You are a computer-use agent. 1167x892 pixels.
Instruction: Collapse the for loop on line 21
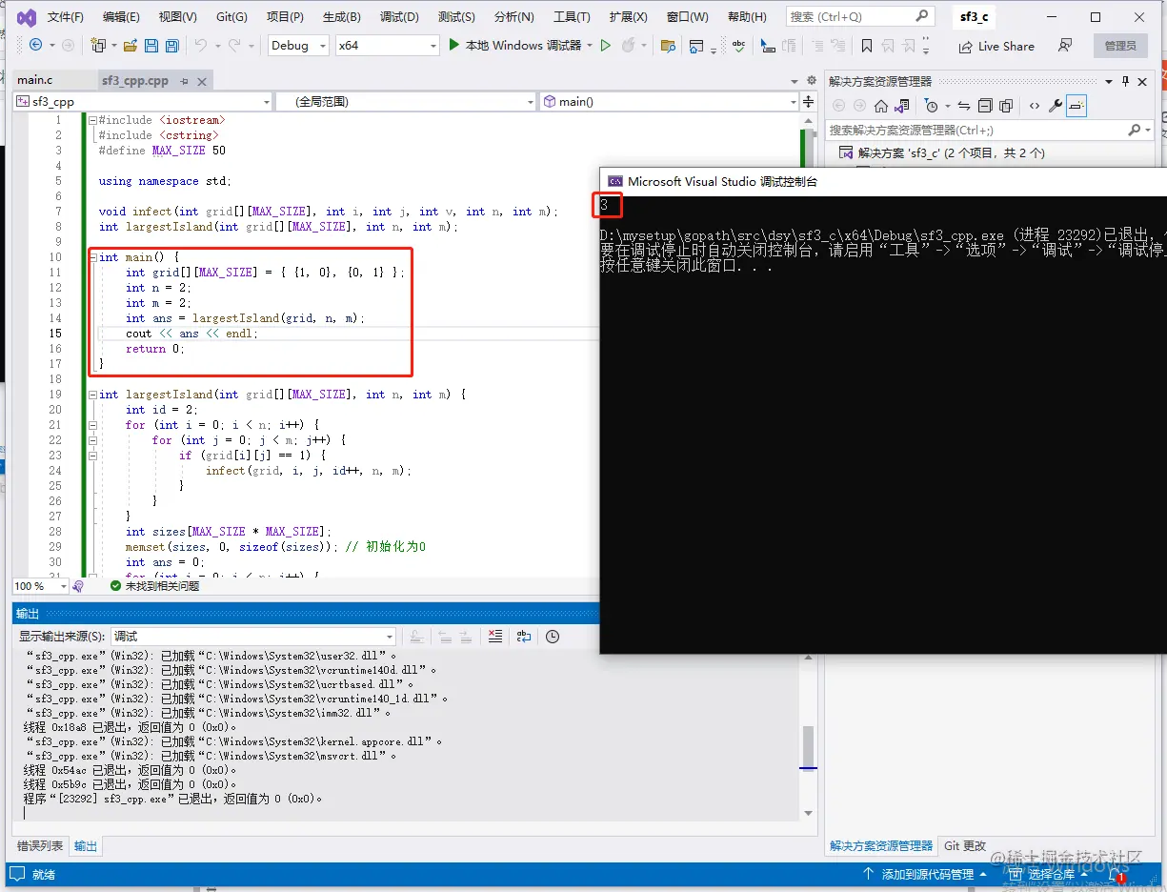[92, 425]
